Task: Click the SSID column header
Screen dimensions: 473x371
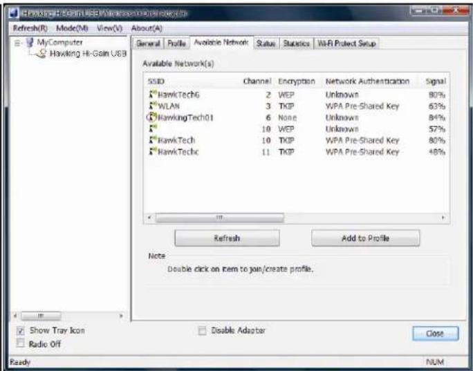Action: (x=156, y=82)
